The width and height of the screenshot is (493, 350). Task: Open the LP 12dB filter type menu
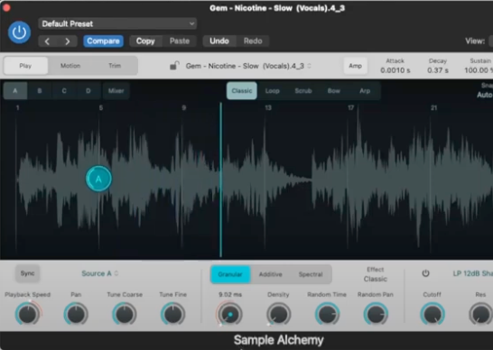coord(472,273)
